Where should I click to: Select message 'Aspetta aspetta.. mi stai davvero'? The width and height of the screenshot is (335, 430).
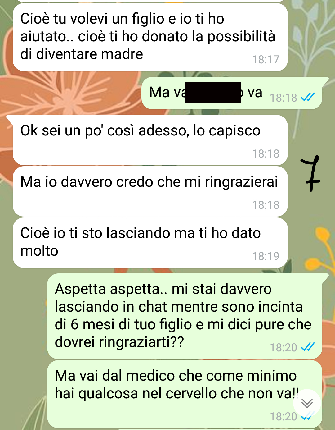(x=185, y=316)
